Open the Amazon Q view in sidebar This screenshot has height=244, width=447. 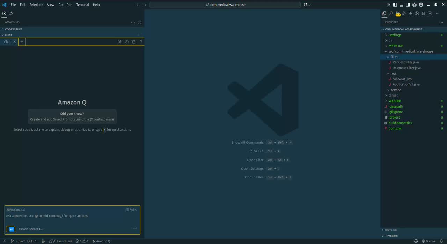pos(4,13)
